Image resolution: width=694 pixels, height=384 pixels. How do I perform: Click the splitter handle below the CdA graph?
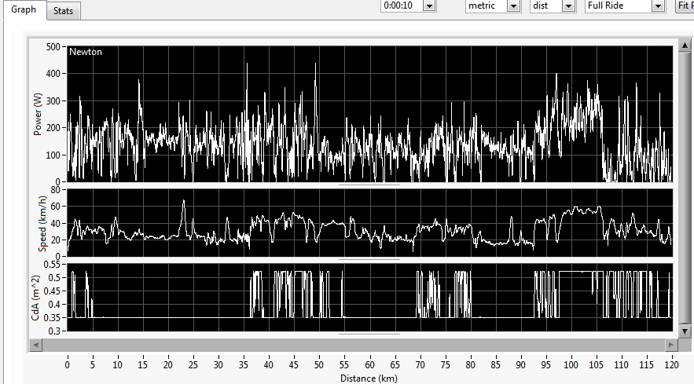(x=369, y=334)
